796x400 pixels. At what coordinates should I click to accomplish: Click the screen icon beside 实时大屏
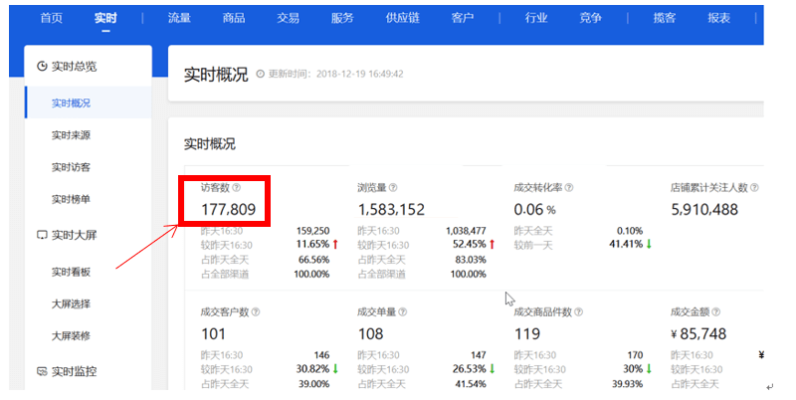pos(42,235)
